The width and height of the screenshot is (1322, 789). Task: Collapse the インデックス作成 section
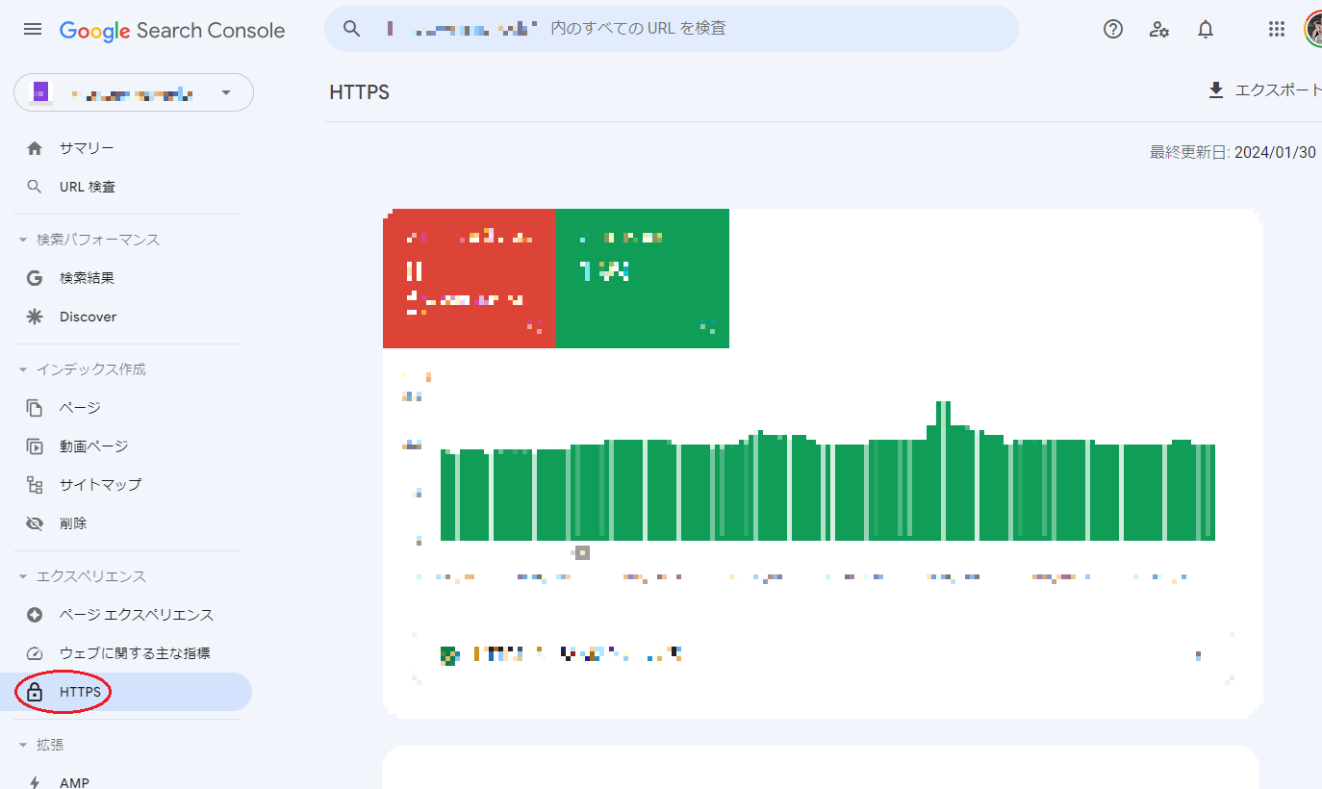pos(23,369)
